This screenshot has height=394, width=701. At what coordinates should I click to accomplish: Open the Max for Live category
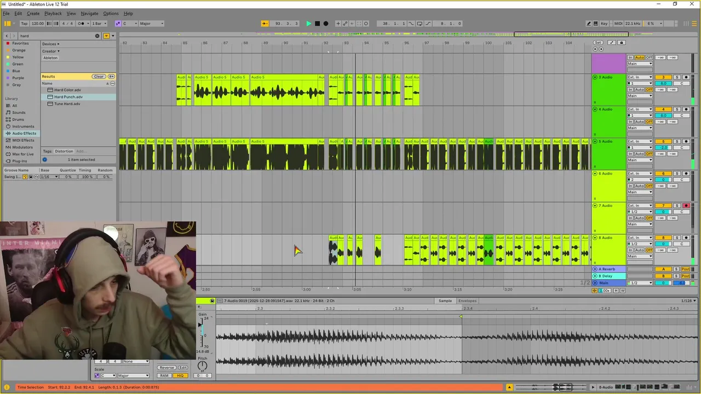tap(22, 154)
